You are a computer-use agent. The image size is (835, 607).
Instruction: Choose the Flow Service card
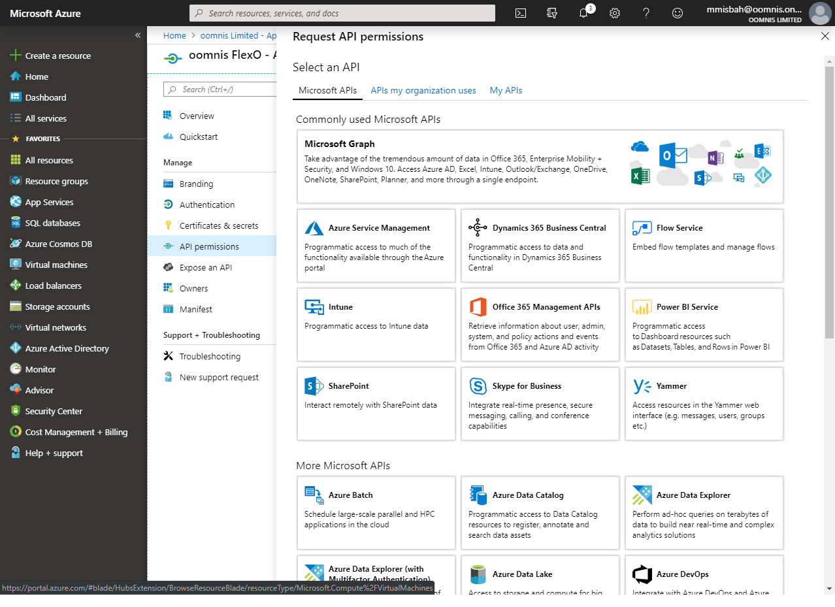[x=704, y=246]
